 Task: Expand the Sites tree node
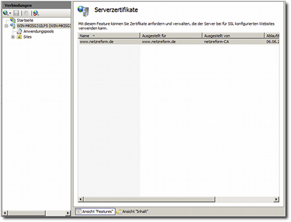pyautogui.click(x=13, y=37)
